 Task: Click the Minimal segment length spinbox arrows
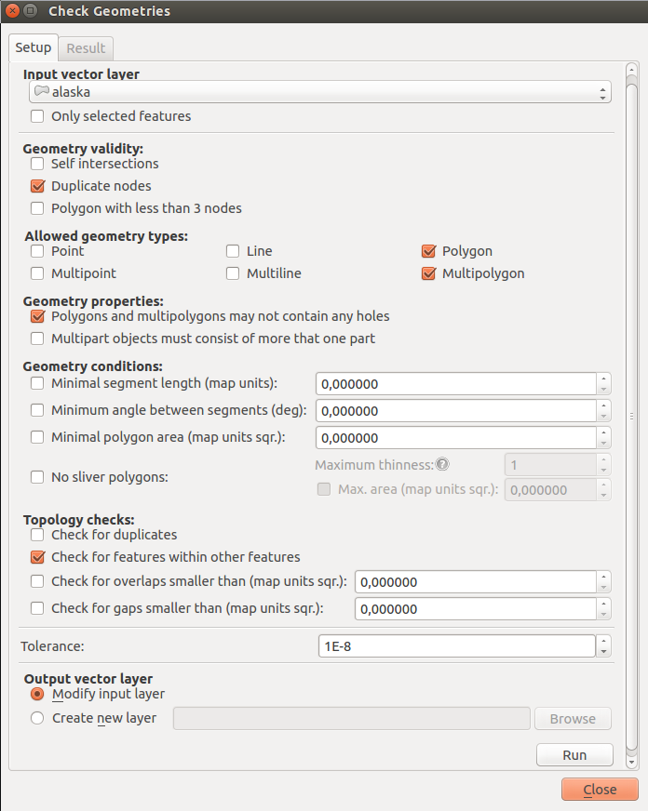[x=603, y=383]
